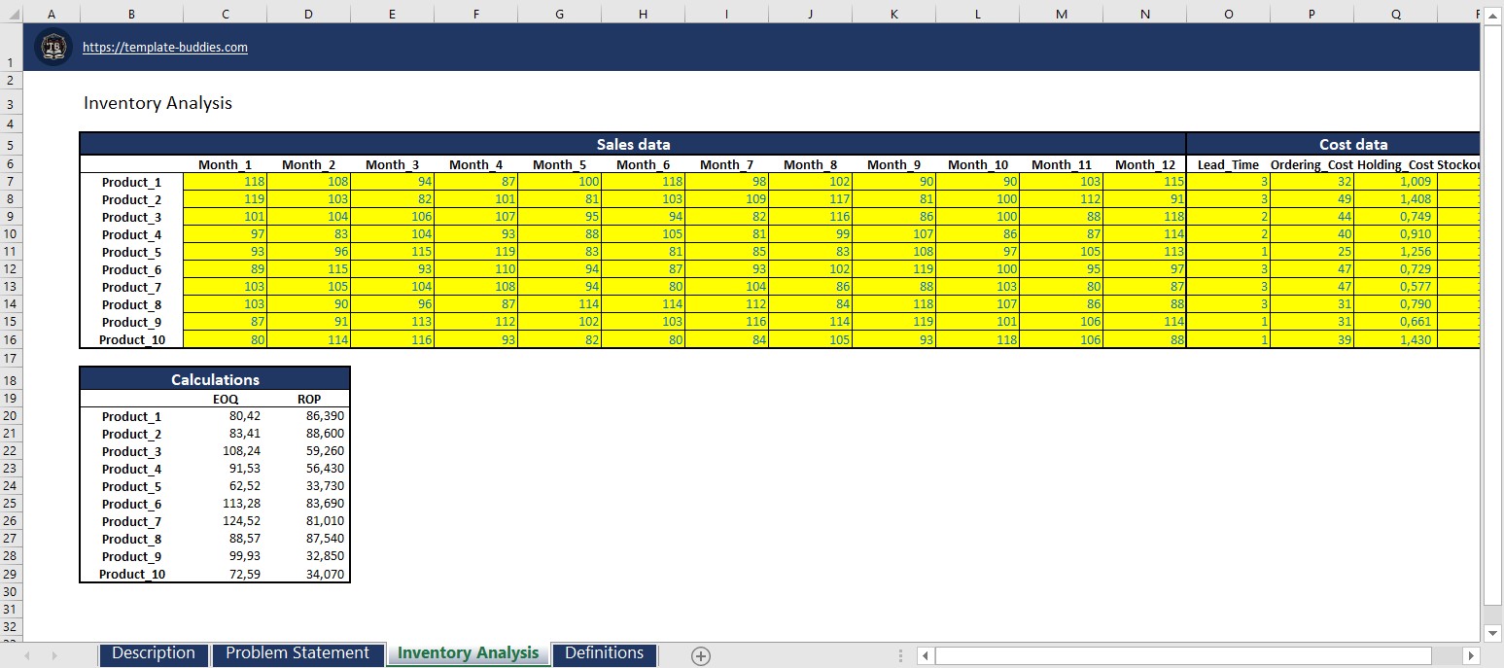The width and height of the screenshot is (1504, 668).
Task: Open the https://template-buddies.com hyperlink
Action: click(165, 46)
